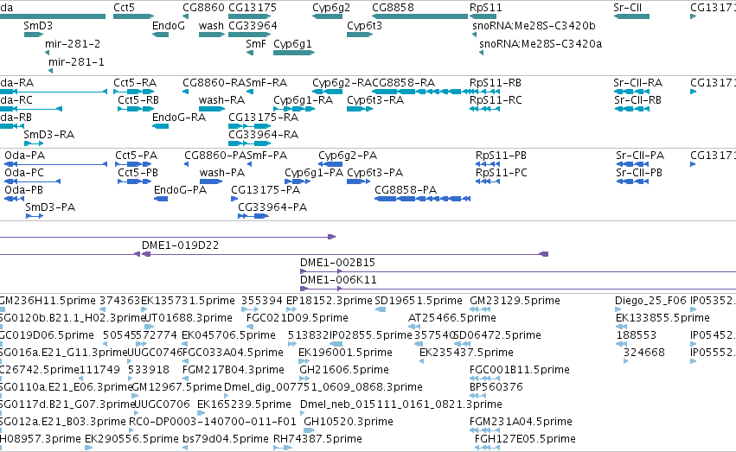The width and height of the screenshot is (736, 452).
Task: Click the RpS11 gene label
Action: [486, 8]
